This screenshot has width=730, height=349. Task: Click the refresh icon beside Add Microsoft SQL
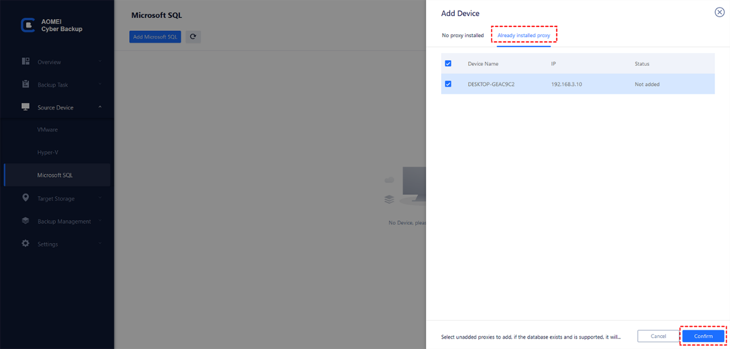(x=193, y=37)
